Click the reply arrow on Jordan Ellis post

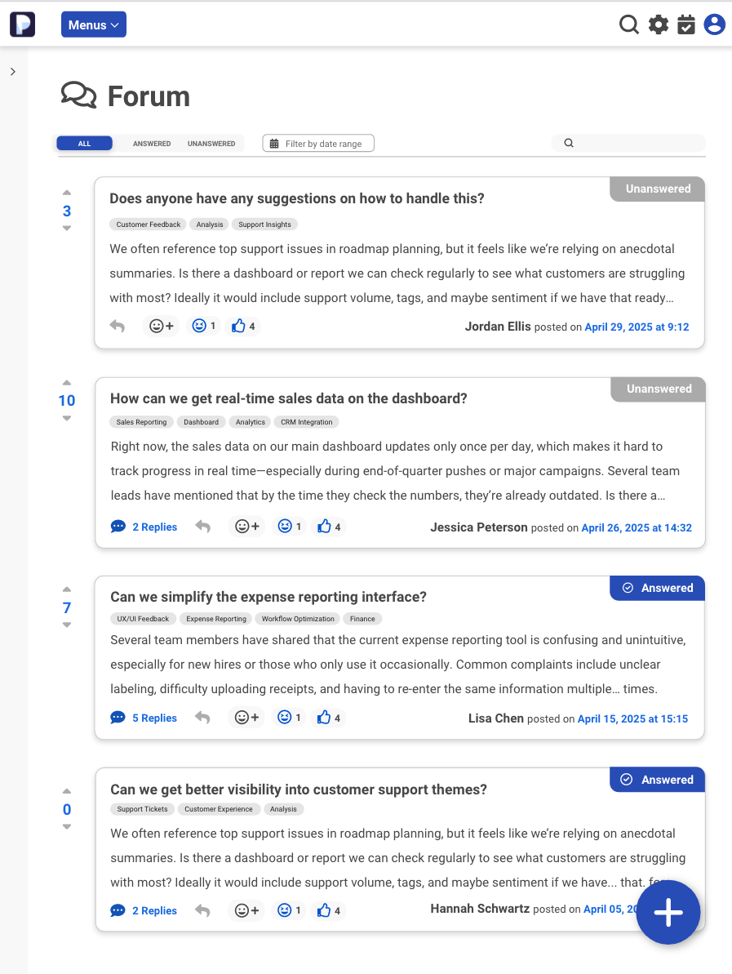tap(118, 327)
